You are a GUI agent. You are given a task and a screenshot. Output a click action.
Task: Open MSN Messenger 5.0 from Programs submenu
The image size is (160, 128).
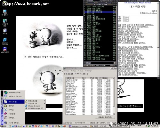pos(36,108)
